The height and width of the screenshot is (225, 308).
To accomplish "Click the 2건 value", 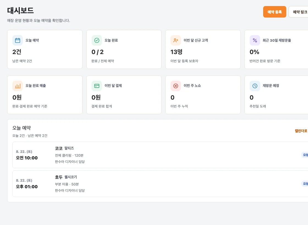I will click(17, 52).
